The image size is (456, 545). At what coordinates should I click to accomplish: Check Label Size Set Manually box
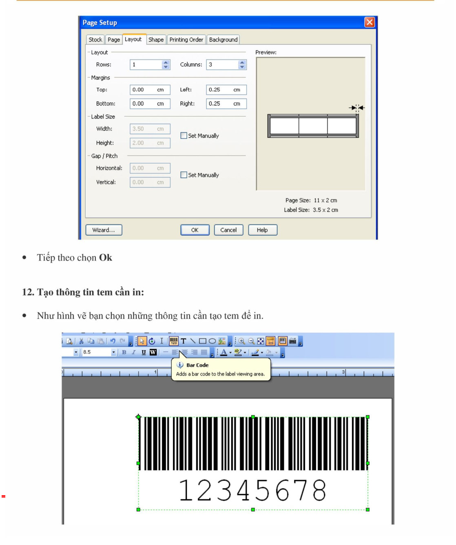[184, 136]
